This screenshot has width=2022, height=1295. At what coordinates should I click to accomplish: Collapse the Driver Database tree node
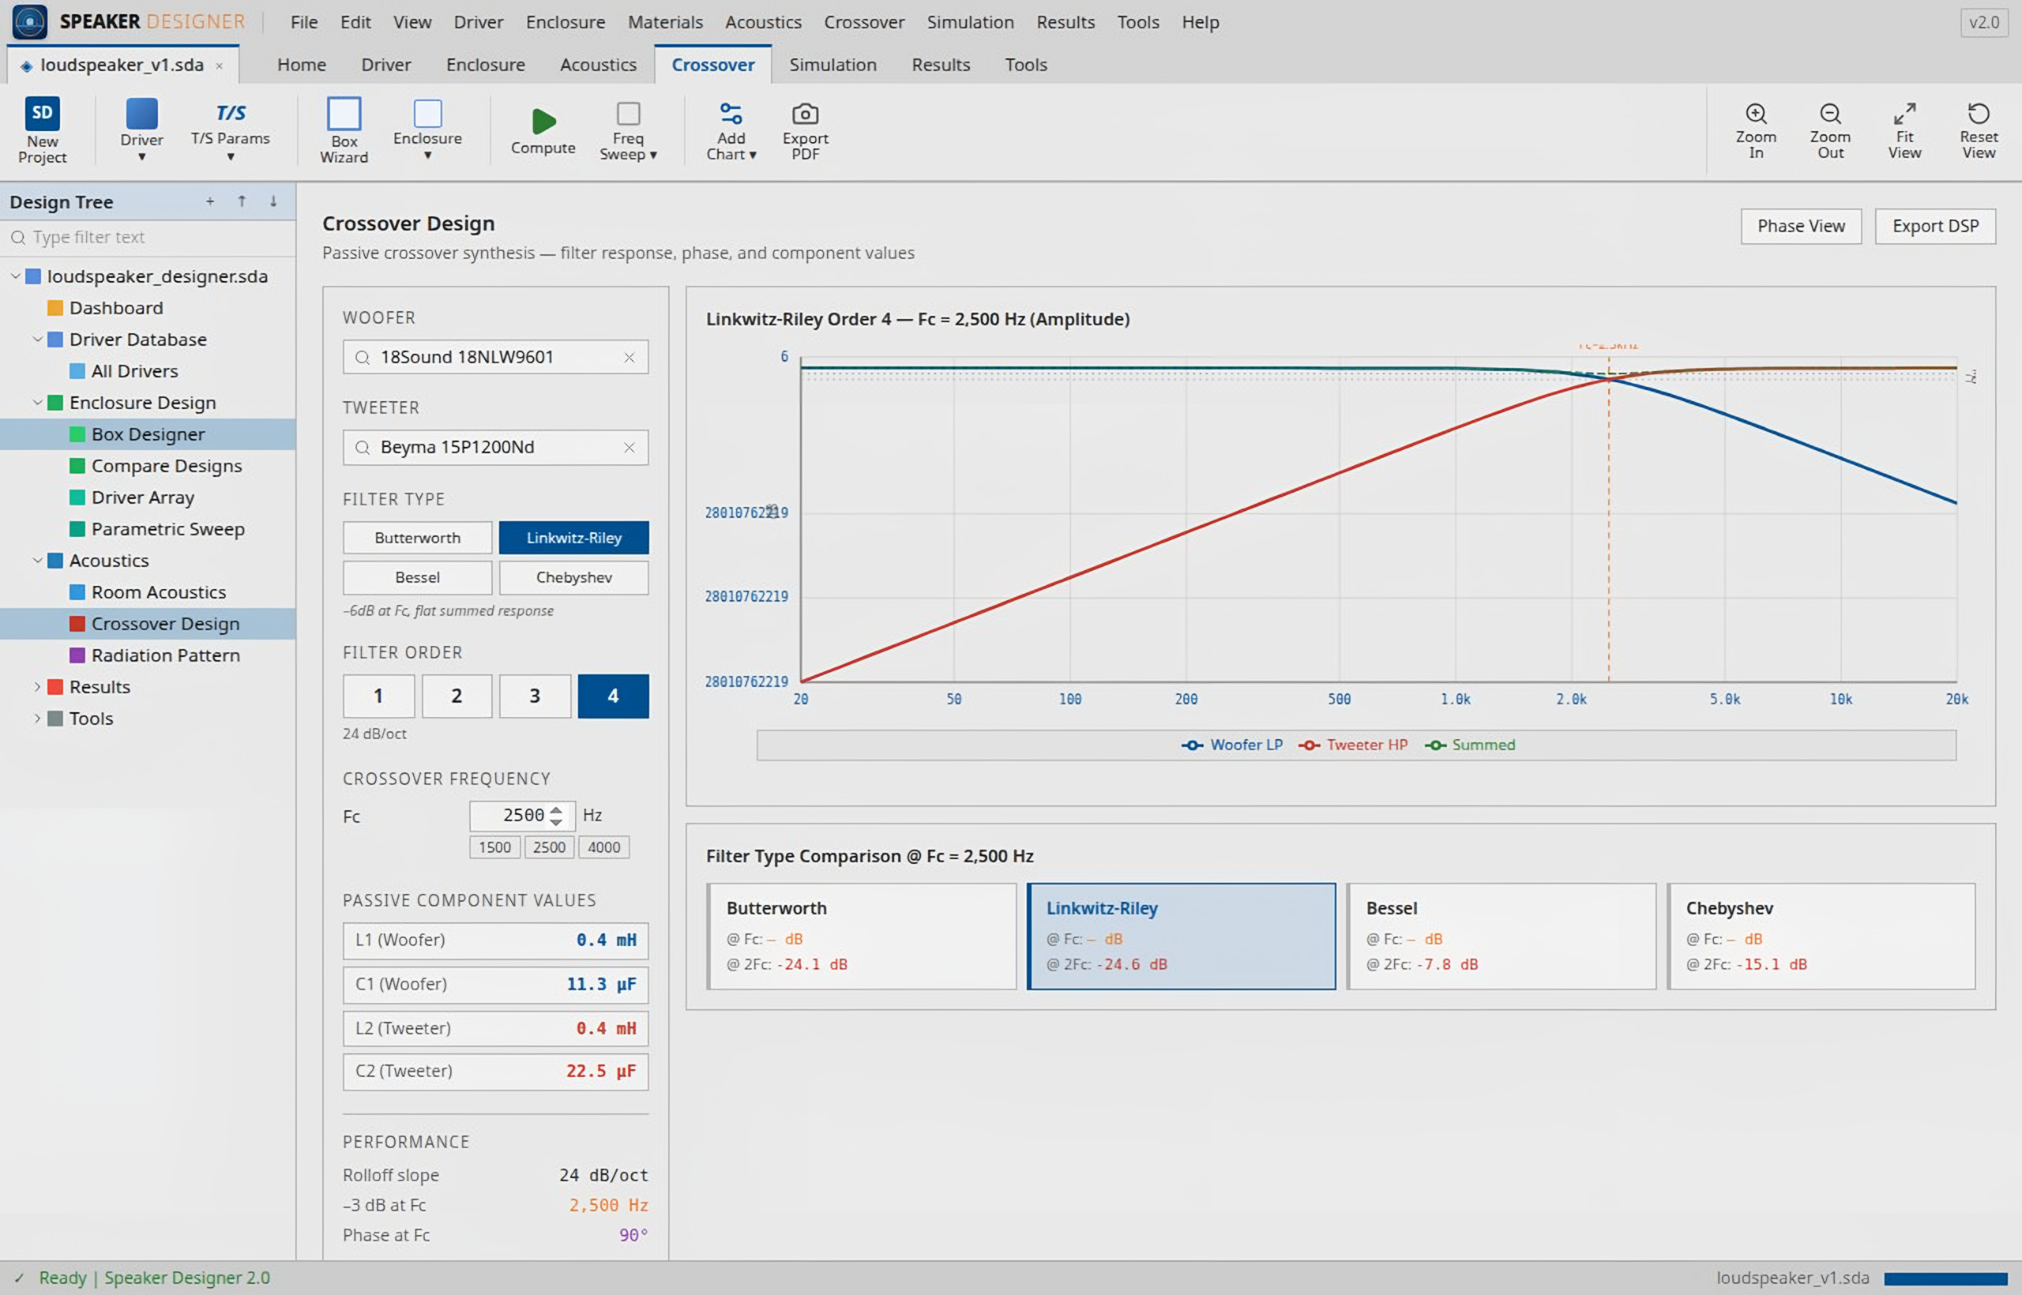tap(37, 340)
